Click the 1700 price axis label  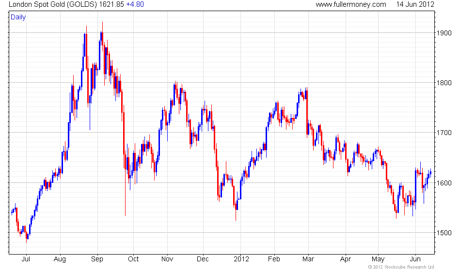click(x=444, y=133)
